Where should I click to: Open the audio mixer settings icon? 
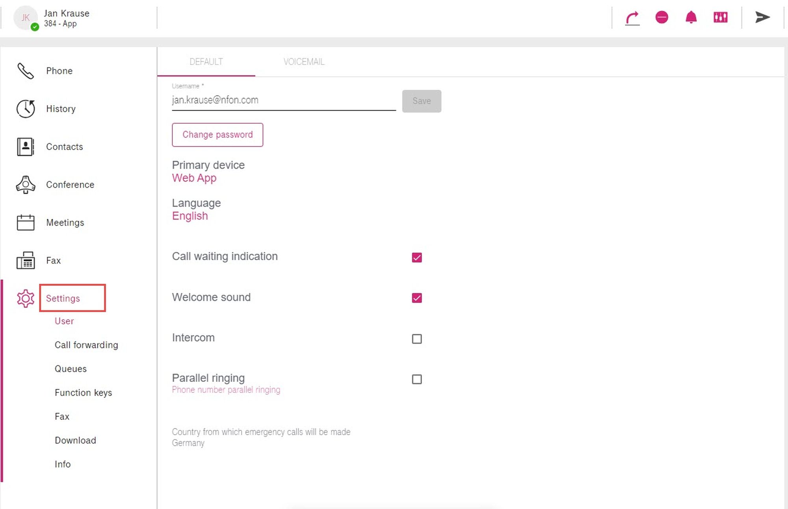tap(720, 17)
